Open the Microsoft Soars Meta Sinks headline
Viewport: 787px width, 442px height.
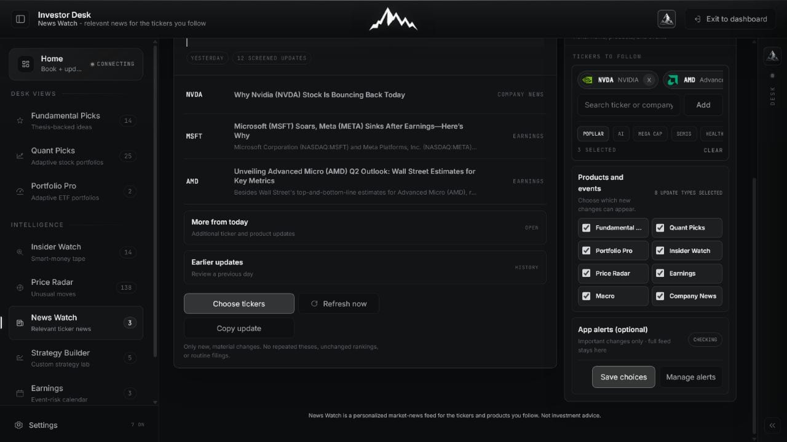(x=349, y=131)
